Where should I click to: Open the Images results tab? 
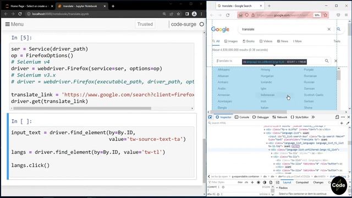[x=231, y=41]
